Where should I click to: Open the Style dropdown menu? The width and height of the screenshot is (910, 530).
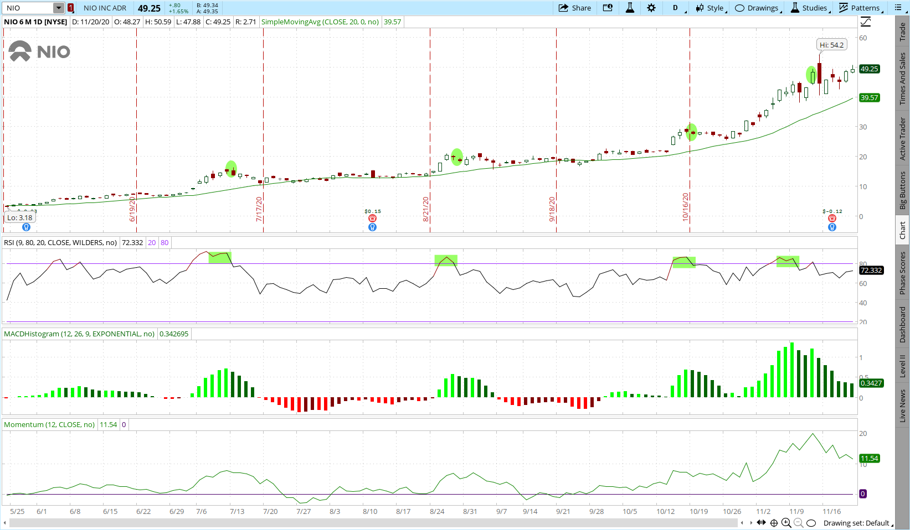pos(710,8)
